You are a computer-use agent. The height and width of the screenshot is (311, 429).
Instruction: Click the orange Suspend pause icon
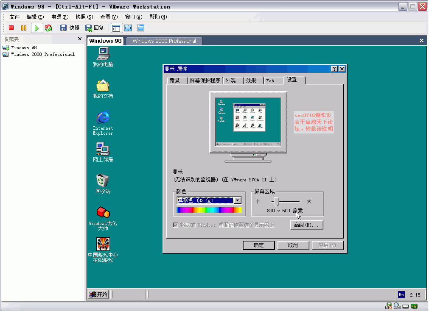pos(24,28)
